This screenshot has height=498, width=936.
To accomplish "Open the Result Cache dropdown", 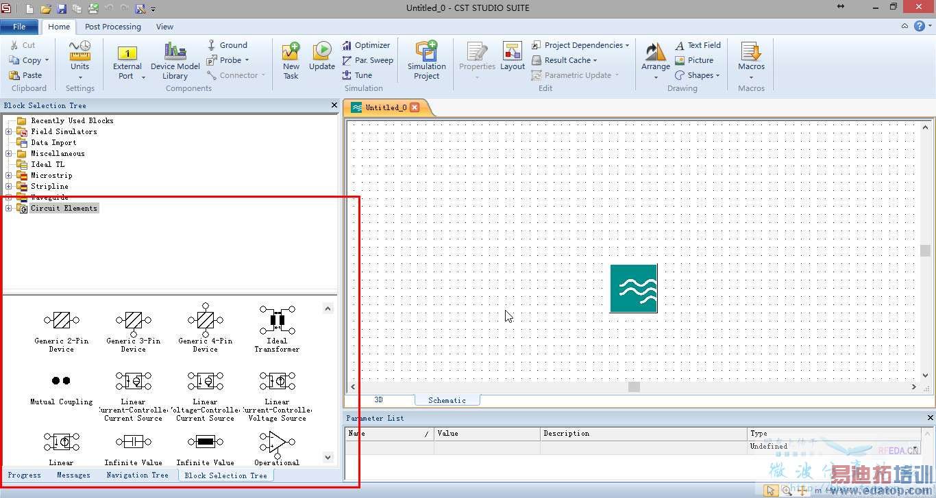I will 595,61.
